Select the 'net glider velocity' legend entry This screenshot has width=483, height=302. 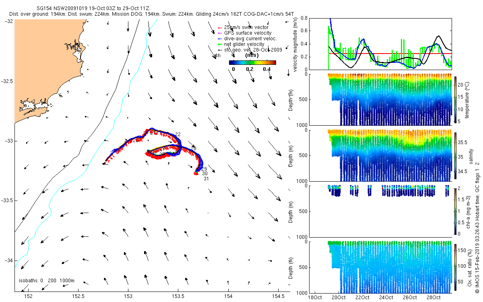(241, 44)
